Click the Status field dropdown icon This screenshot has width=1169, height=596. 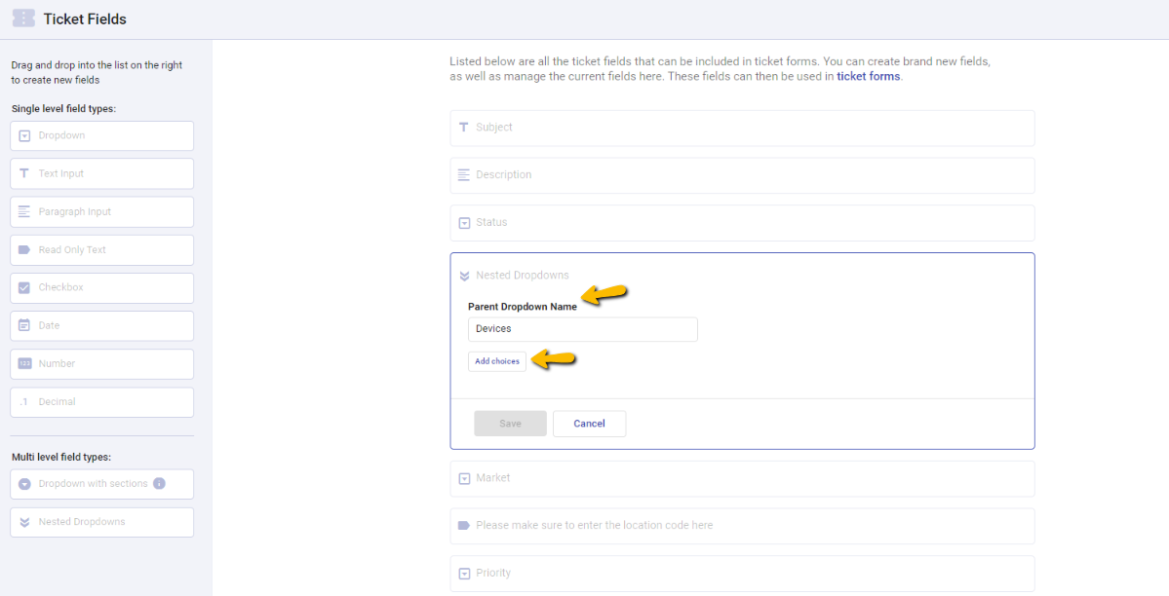click(464, 223)
